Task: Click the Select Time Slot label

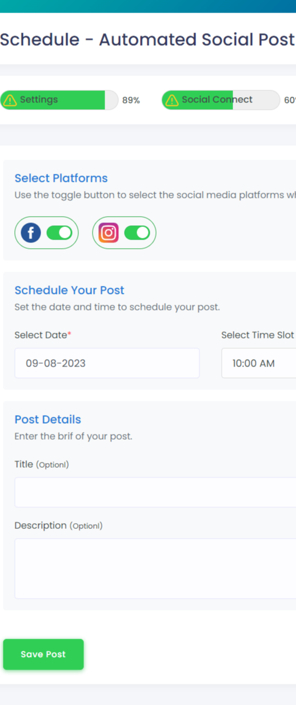Action: pyautogui.click(x=258, y=335)
